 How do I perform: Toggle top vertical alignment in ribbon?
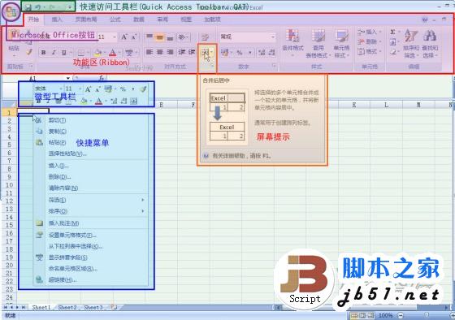[149, 37]
